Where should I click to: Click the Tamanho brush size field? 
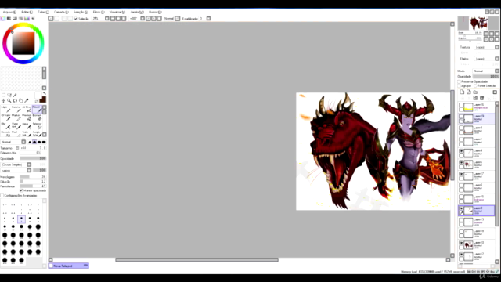point(33,148)
